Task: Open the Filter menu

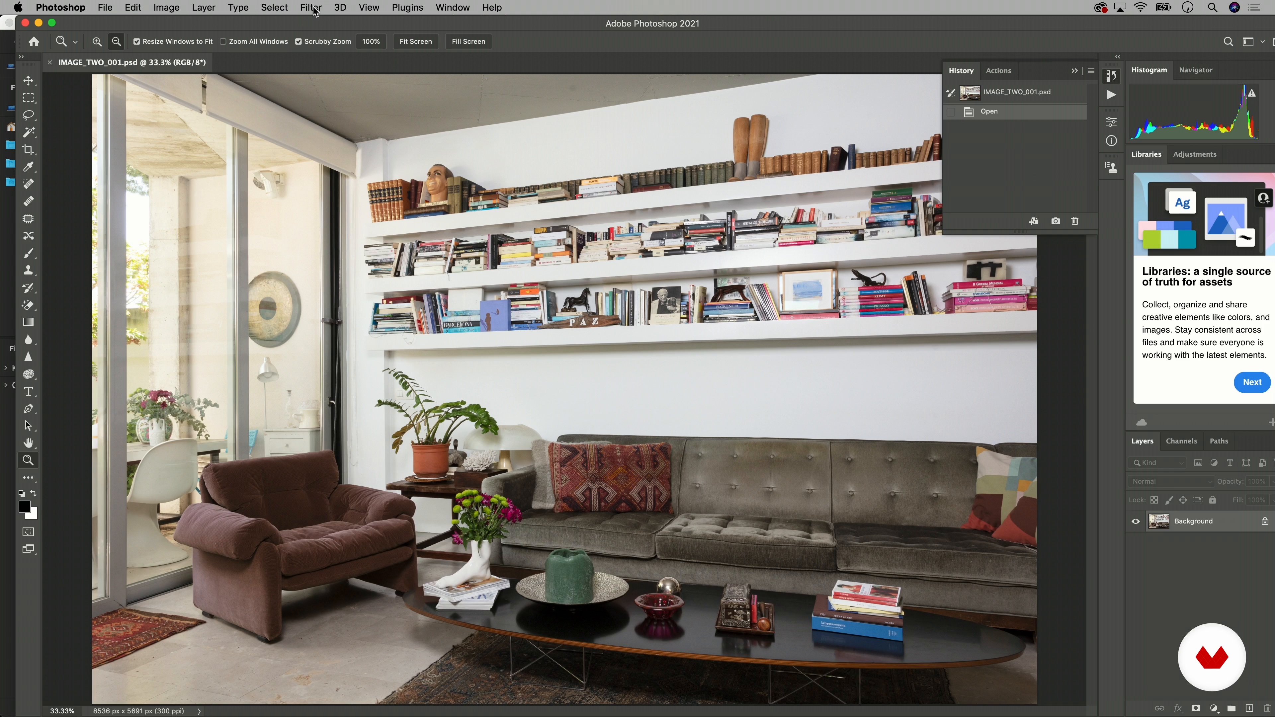Action: point(310,7)
